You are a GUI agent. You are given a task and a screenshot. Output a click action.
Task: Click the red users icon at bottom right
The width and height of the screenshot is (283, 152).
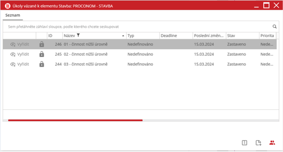click(272, 142)
